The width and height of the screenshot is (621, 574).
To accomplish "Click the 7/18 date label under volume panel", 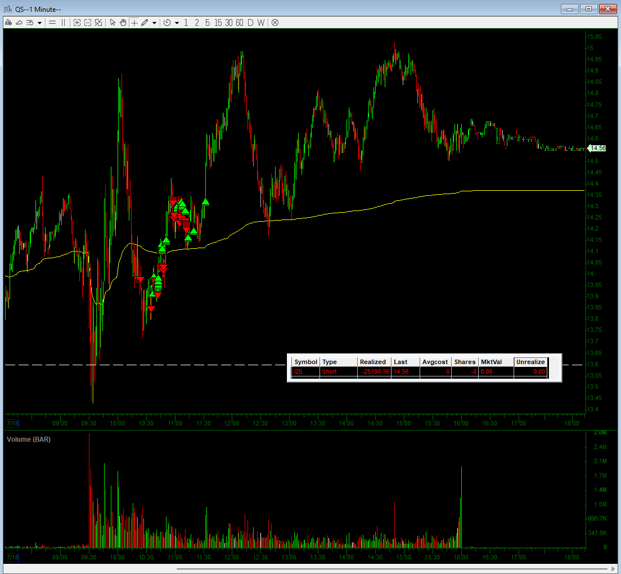I will coord(12,557).
